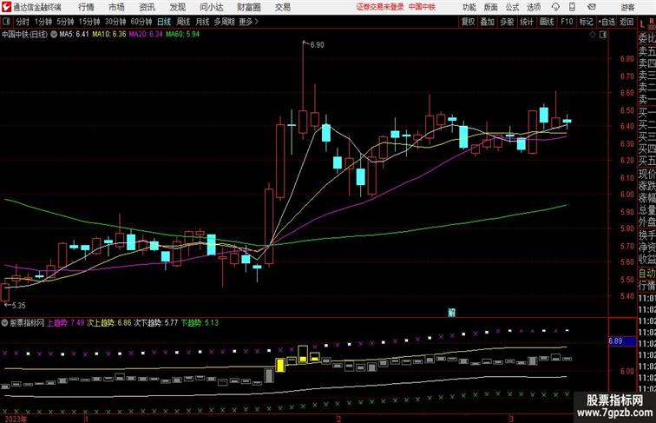Add stock with the +自选 button
This screenshot has height=423, width=656.
point(607,22)
